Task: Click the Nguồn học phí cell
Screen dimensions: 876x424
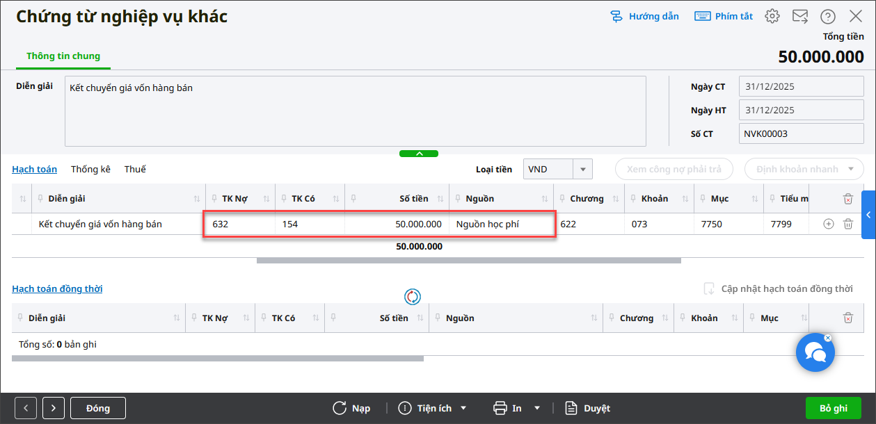Action: tap(502, 224)
